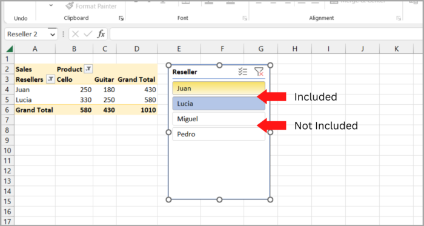Viewport: 424px width, 226px height.
Task: Select Lucia in the Reseller slicer
Action: 219,104
